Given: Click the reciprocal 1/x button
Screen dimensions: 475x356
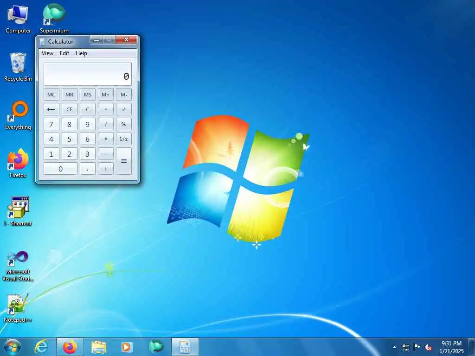Looking at the screenshot, I should (x=123, y=139).
